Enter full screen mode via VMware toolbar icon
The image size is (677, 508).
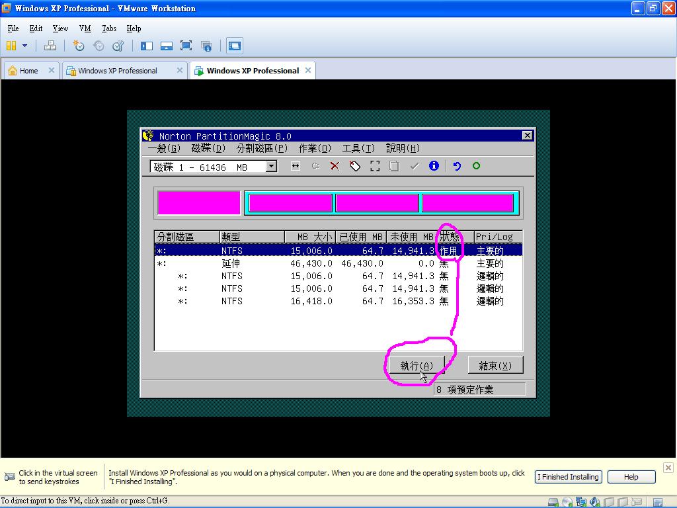click(186, 46)
